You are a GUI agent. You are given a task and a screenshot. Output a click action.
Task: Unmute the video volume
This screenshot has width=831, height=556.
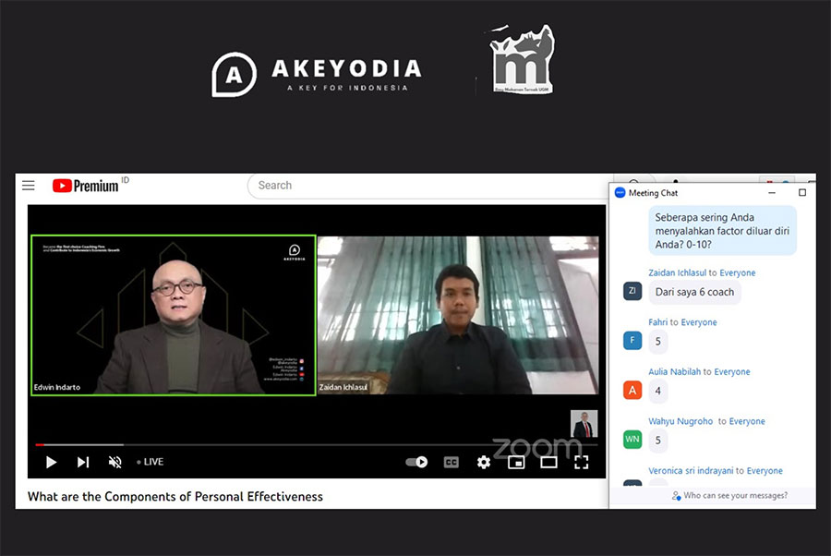tap(115, 462)
